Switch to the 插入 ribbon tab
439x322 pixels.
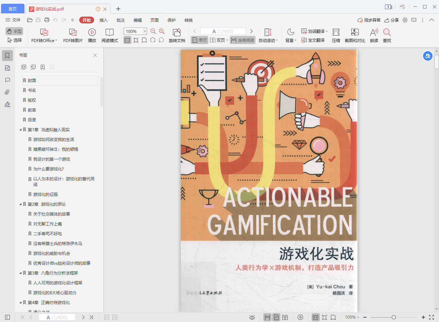103,20
